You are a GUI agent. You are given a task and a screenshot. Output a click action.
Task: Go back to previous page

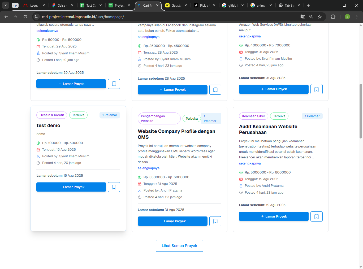click(6, 17)
